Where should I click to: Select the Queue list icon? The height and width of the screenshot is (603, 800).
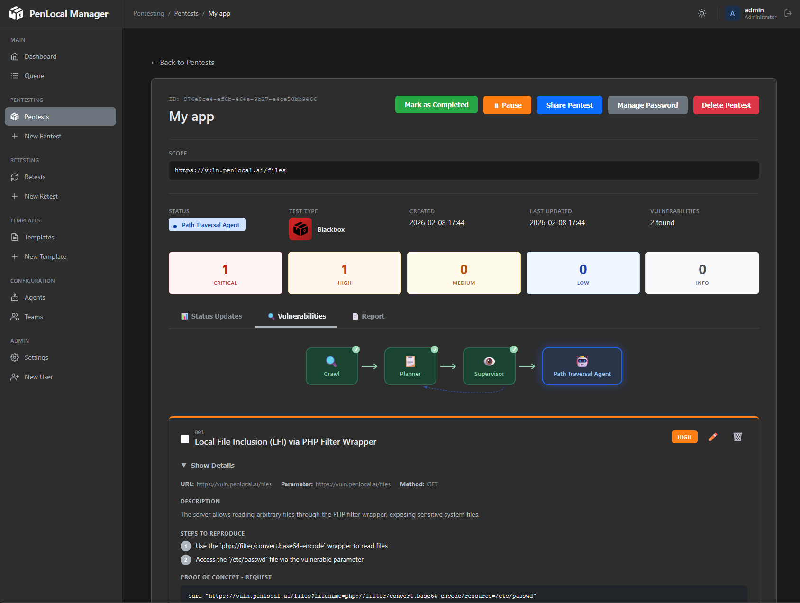pos(16,76)
